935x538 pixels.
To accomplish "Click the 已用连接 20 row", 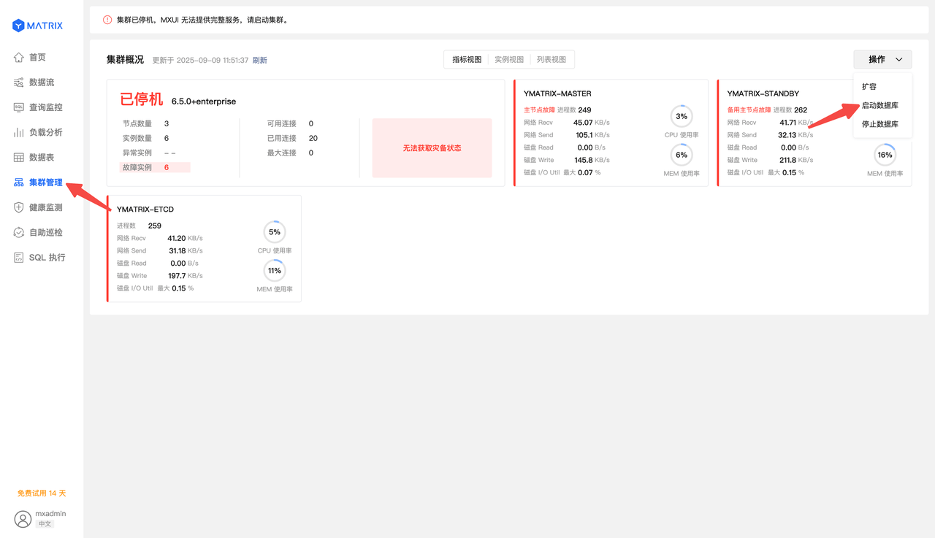I will [x=292, y=139].
